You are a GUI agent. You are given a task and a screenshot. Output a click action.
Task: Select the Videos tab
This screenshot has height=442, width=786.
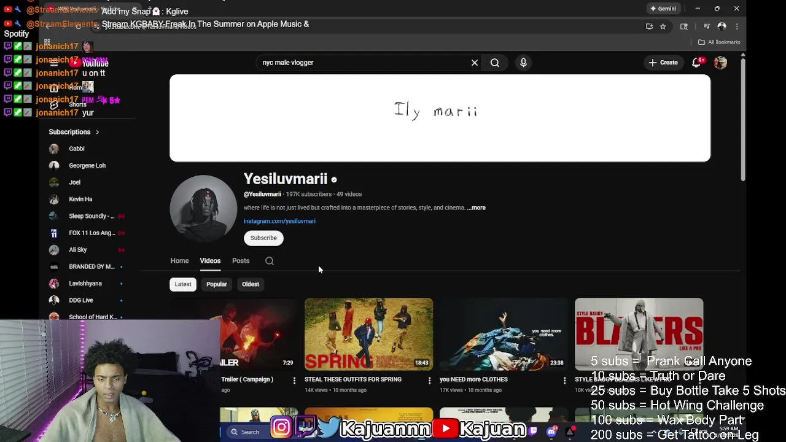(x=210, y=261)
